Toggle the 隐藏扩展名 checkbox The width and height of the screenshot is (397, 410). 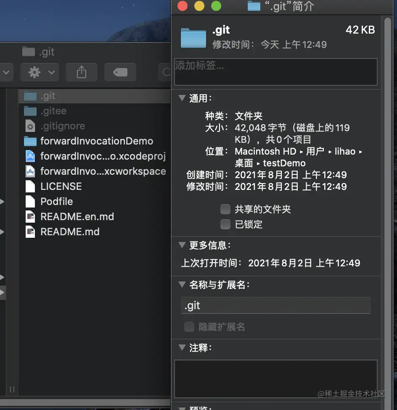coord(189,327)
